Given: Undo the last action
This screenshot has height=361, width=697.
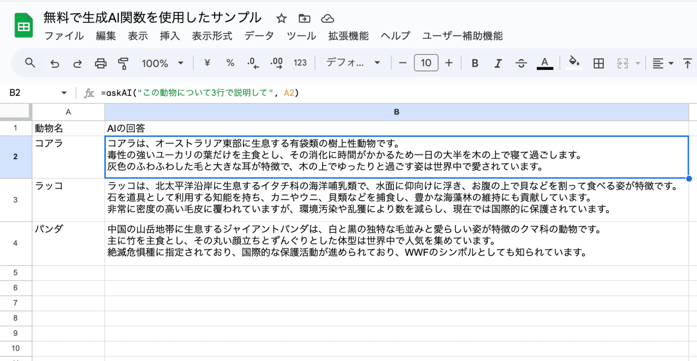Looking at the screenshot, I should pos(55,63).
